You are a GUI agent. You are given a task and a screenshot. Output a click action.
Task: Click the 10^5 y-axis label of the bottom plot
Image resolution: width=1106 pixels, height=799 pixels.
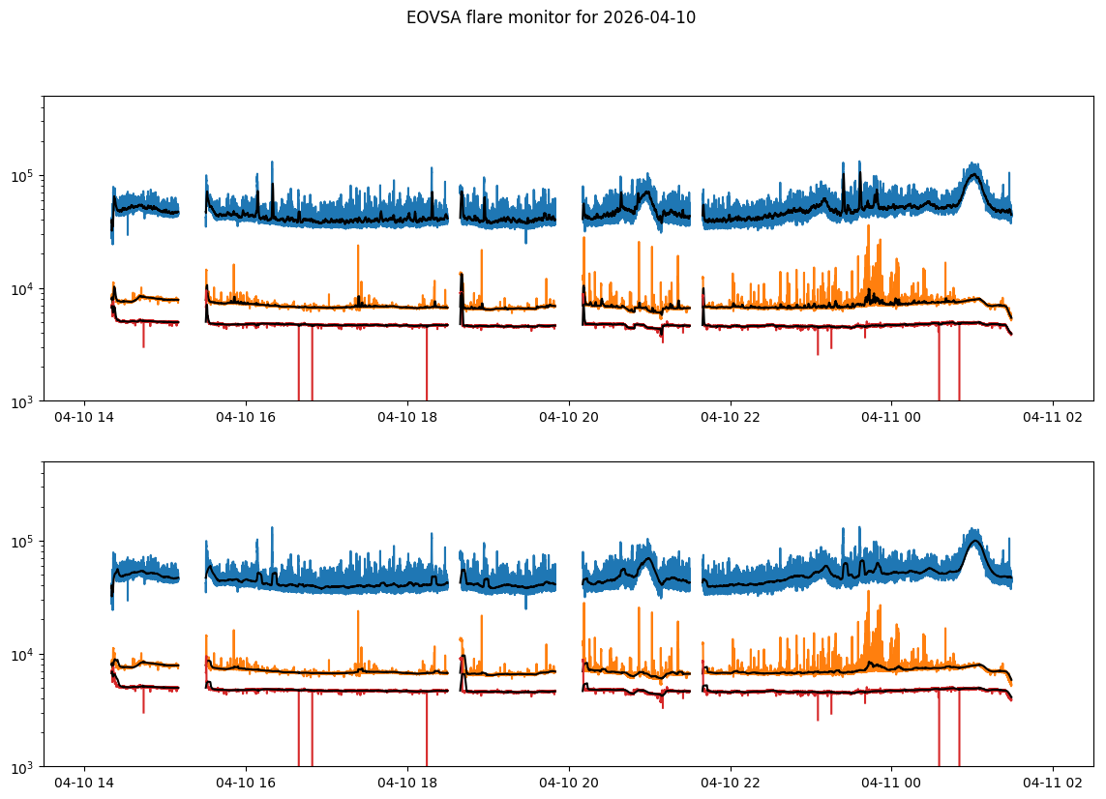(22, 541)
